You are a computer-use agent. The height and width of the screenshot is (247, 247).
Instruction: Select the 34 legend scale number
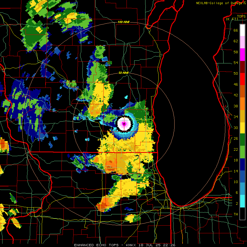236,117
